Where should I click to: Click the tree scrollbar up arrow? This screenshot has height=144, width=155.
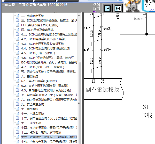point(79,15)
